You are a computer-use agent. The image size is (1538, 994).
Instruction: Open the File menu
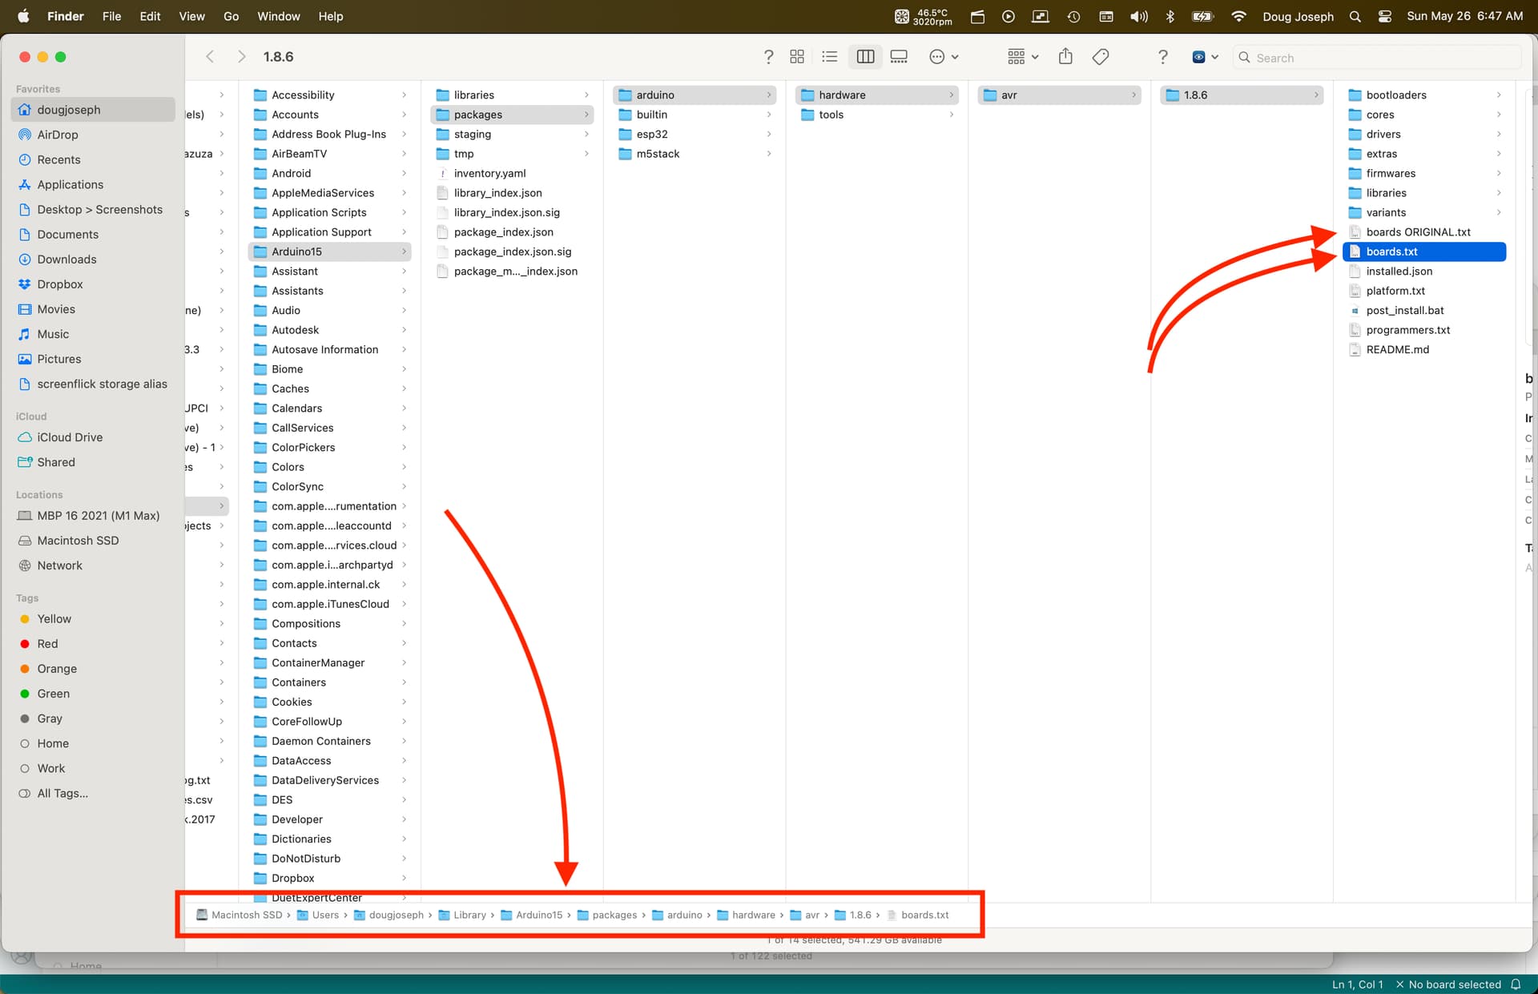(111, 16)
